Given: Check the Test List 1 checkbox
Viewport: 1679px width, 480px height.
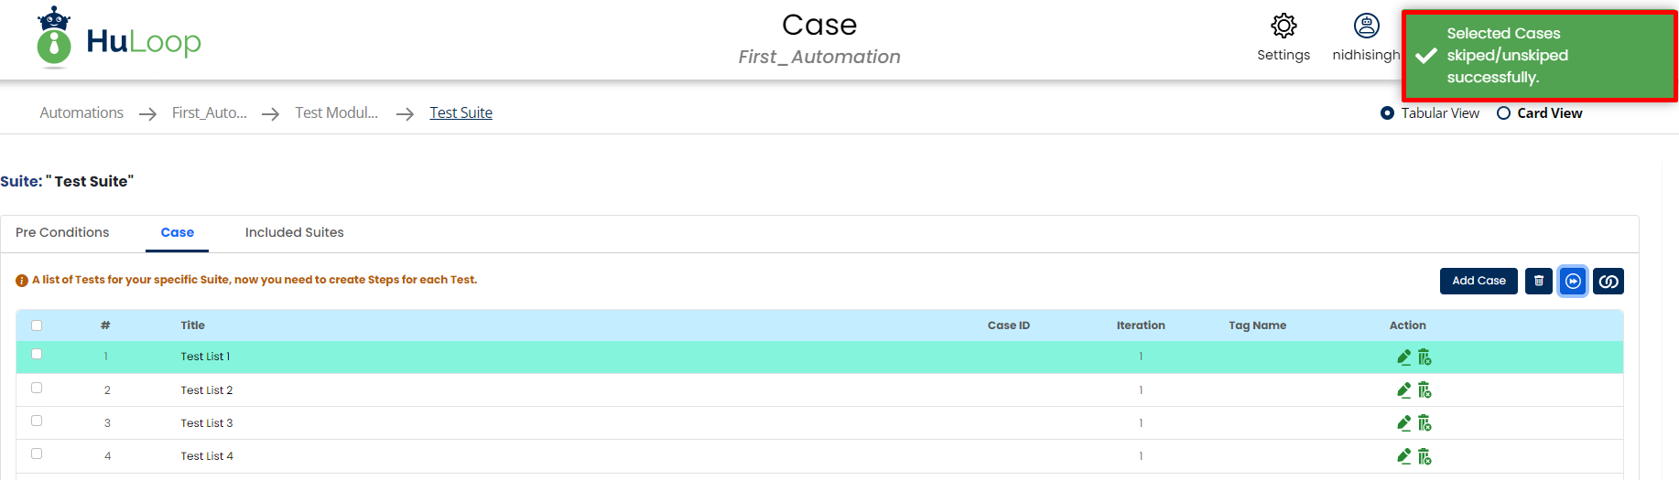Looking at the screenshot, I should pos(37,355).
